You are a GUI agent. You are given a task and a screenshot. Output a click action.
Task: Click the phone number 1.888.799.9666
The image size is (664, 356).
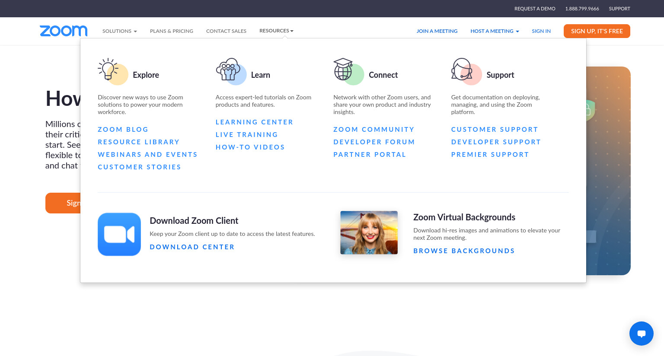pyautogui.click(x=582, y=9)
